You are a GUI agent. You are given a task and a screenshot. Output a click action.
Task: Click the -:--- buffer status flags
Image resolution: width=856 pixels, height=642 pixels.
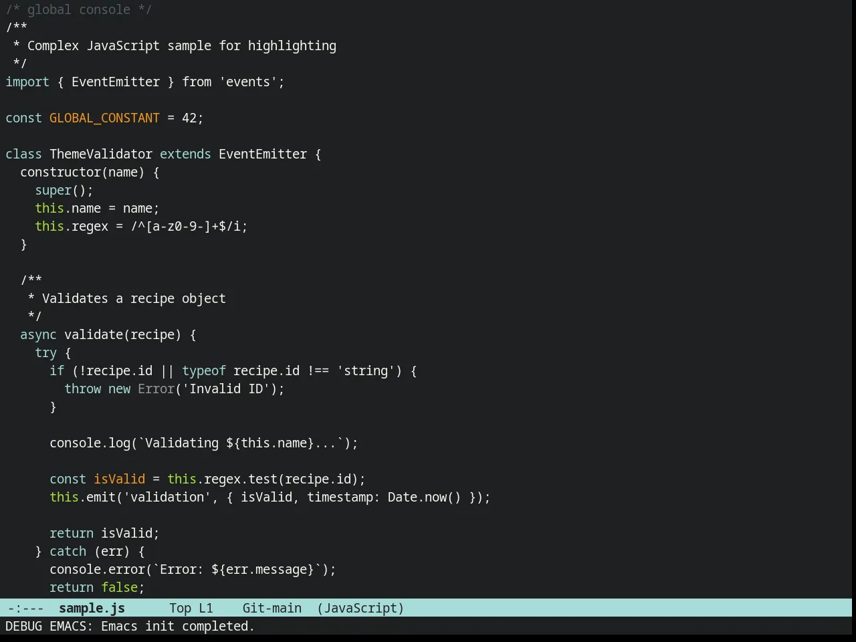[x=25, y=608]
